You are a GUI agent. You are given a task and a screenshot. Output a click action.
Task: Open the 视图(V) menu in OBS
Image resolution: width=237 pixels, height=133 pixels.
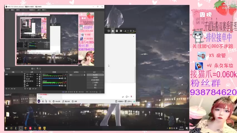click(18, 10)
